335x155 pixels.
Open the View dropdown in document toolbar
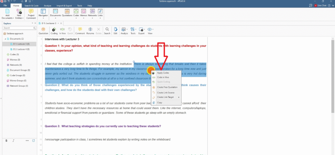(150, 30)
